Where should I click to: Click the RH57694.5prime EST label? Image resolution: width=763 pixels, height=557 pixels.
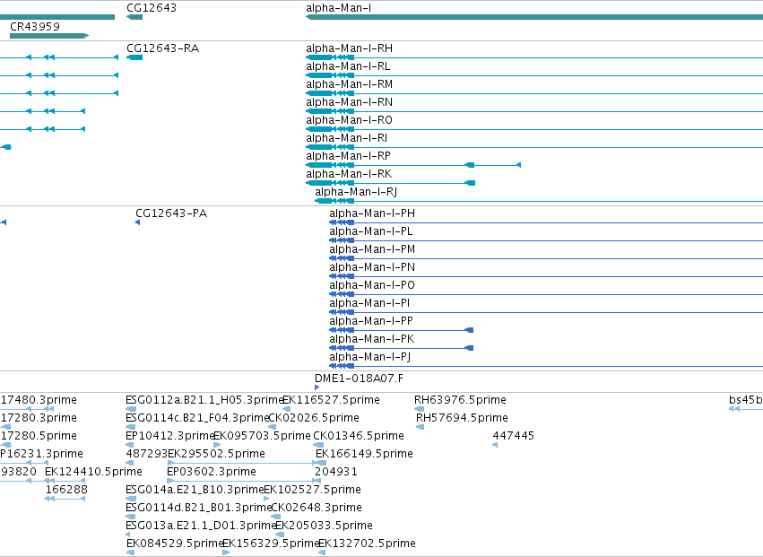(x=462, y=418)
